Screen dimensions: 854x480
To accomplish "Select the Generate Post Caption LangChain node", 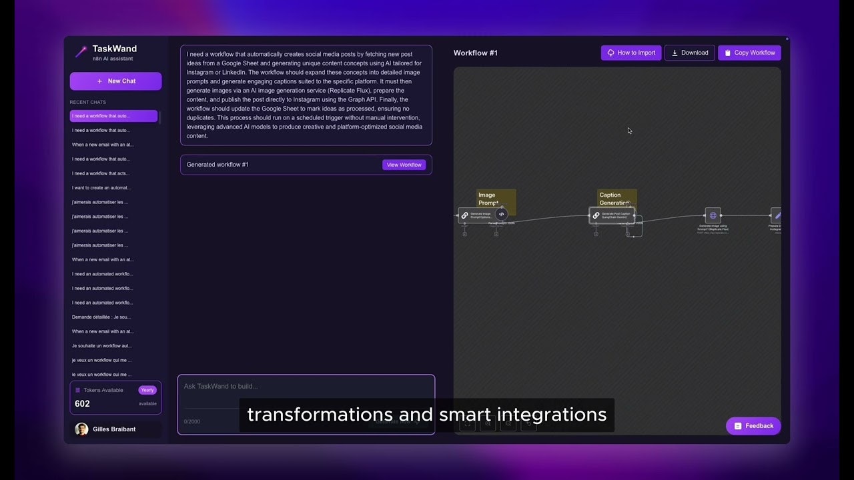I will click(612, 215).
